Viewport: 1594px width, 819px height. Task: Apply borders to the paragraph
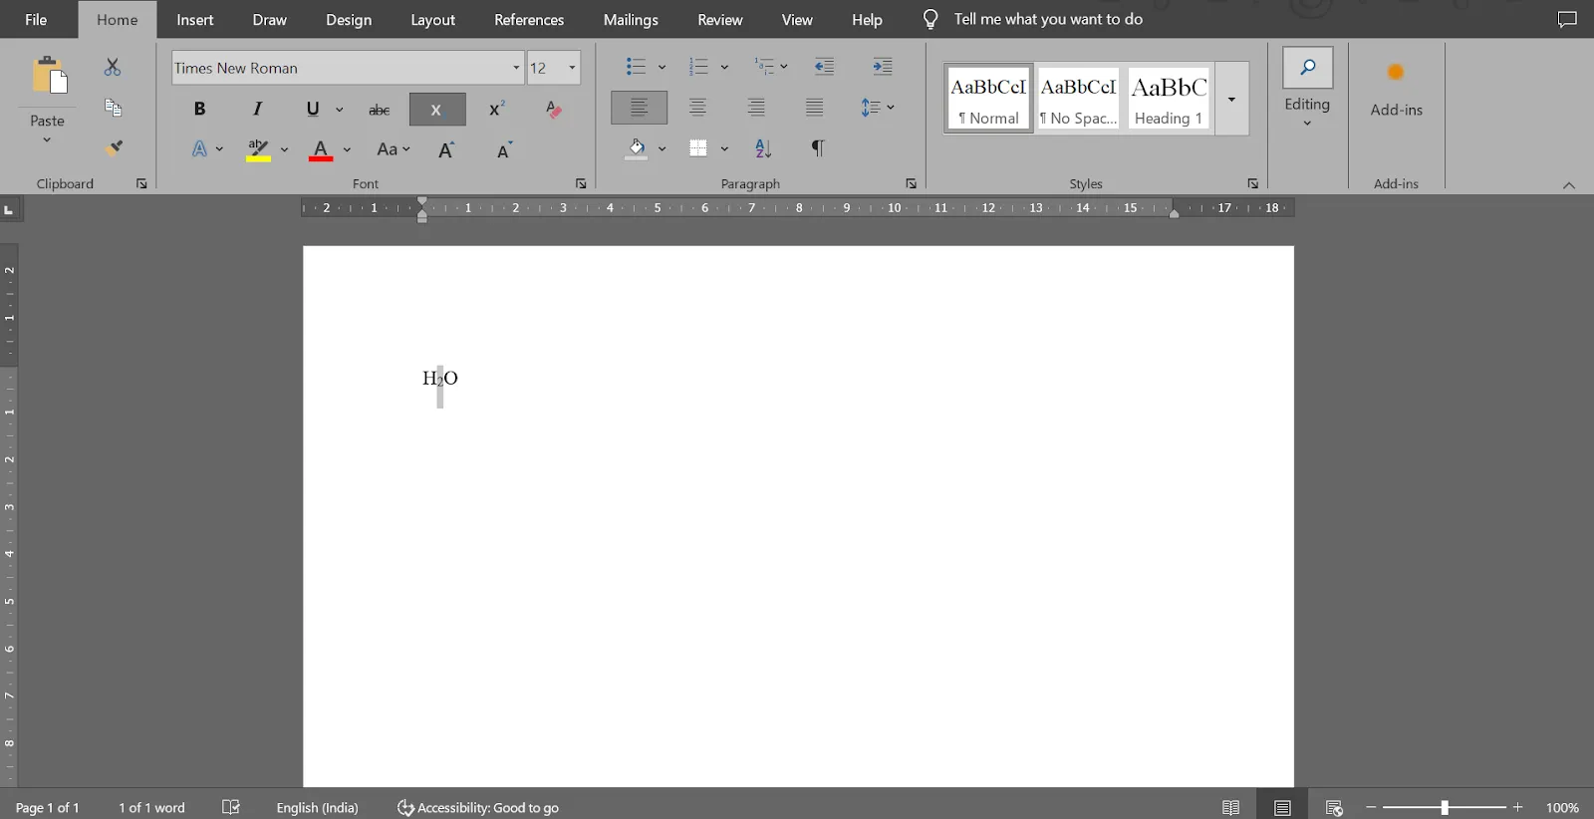(698, 148)
